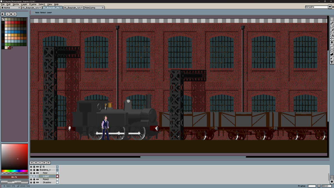Select the Eraser tool
This screenshot has height=188, width=334.
click(332, 27)
